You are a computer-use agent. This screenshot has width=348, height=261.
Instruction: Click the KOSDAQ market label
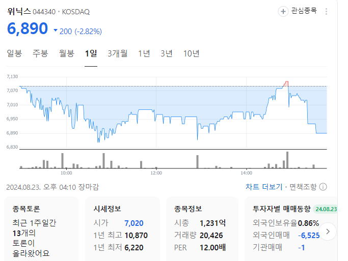click(76, 12)
